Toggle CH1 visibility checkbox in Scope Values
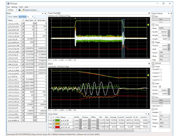 click(53, 120)
